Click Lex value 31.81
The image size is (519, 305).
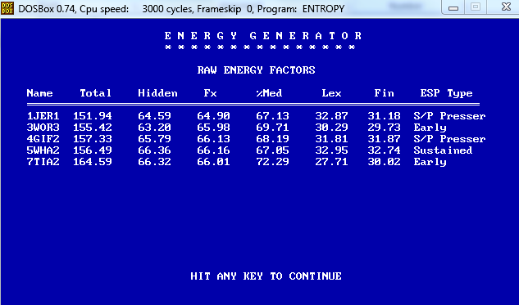coord(331,139)
